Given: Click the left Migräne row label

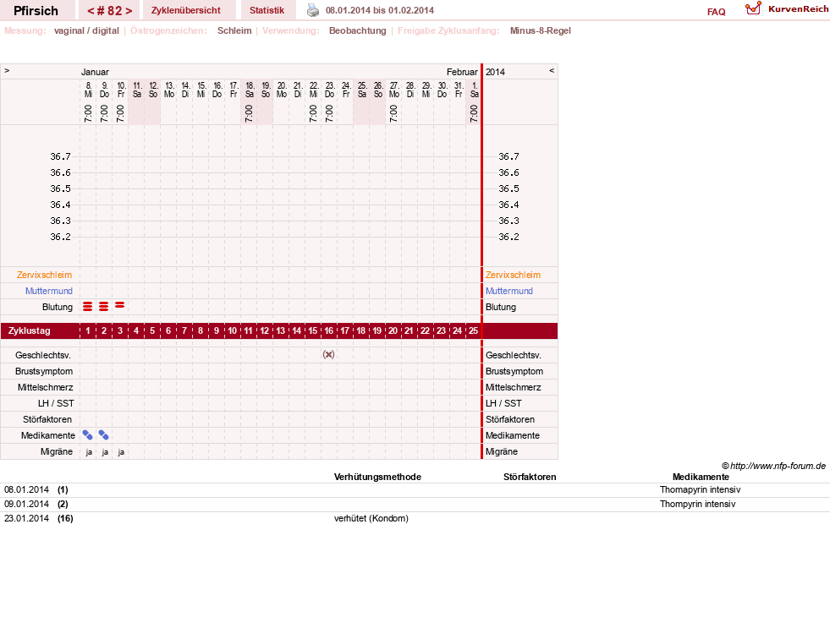Looking at the screenshot, I should click(57, 451).
